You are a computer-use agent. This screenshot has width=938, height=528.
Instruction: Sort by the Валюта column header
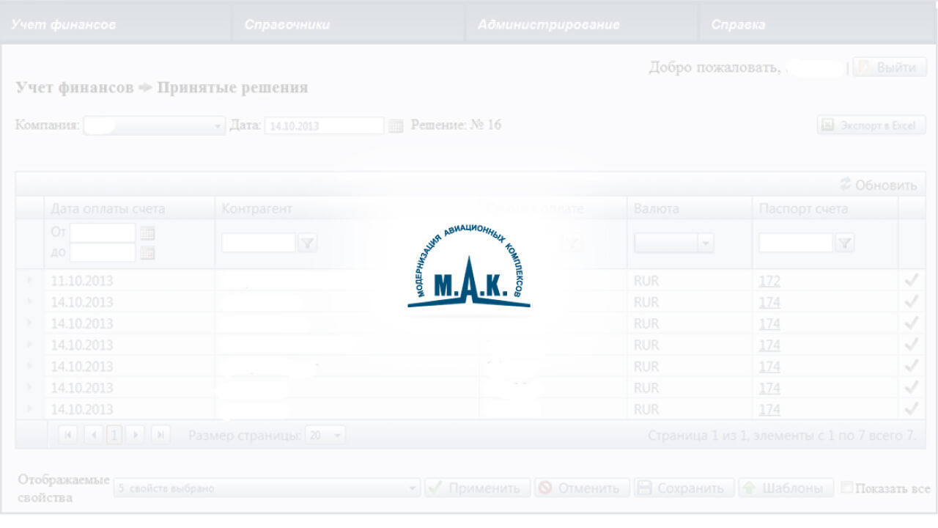pos(656,208)
